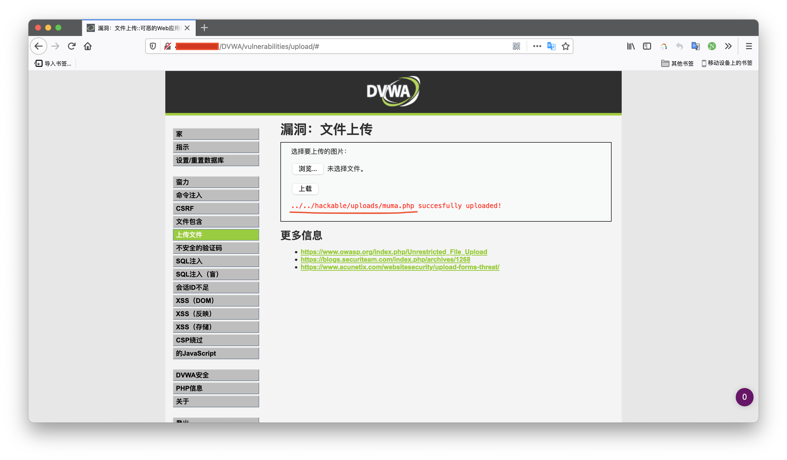Select the XSS（反映）menu item
The width and height of the screenshot is (787, 460).
pyautogui.click(x=216, y=314)
